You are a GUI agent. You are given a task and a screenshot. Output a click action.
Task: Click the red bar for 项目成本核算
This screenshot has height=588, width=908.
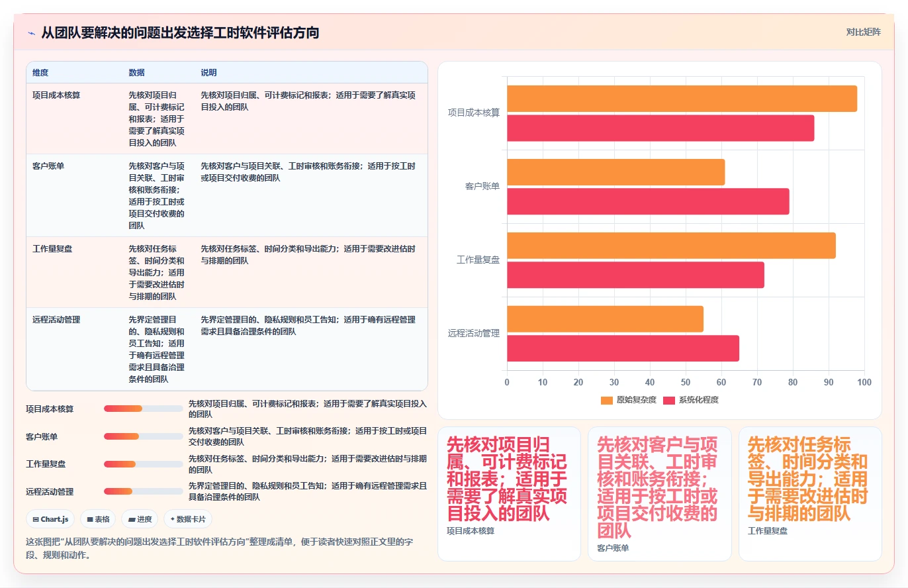[x=660, y=128]
